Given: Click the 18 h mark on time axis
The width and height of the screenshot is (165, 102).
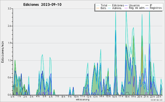Looking at the screenshot, I should click(127, 96).
